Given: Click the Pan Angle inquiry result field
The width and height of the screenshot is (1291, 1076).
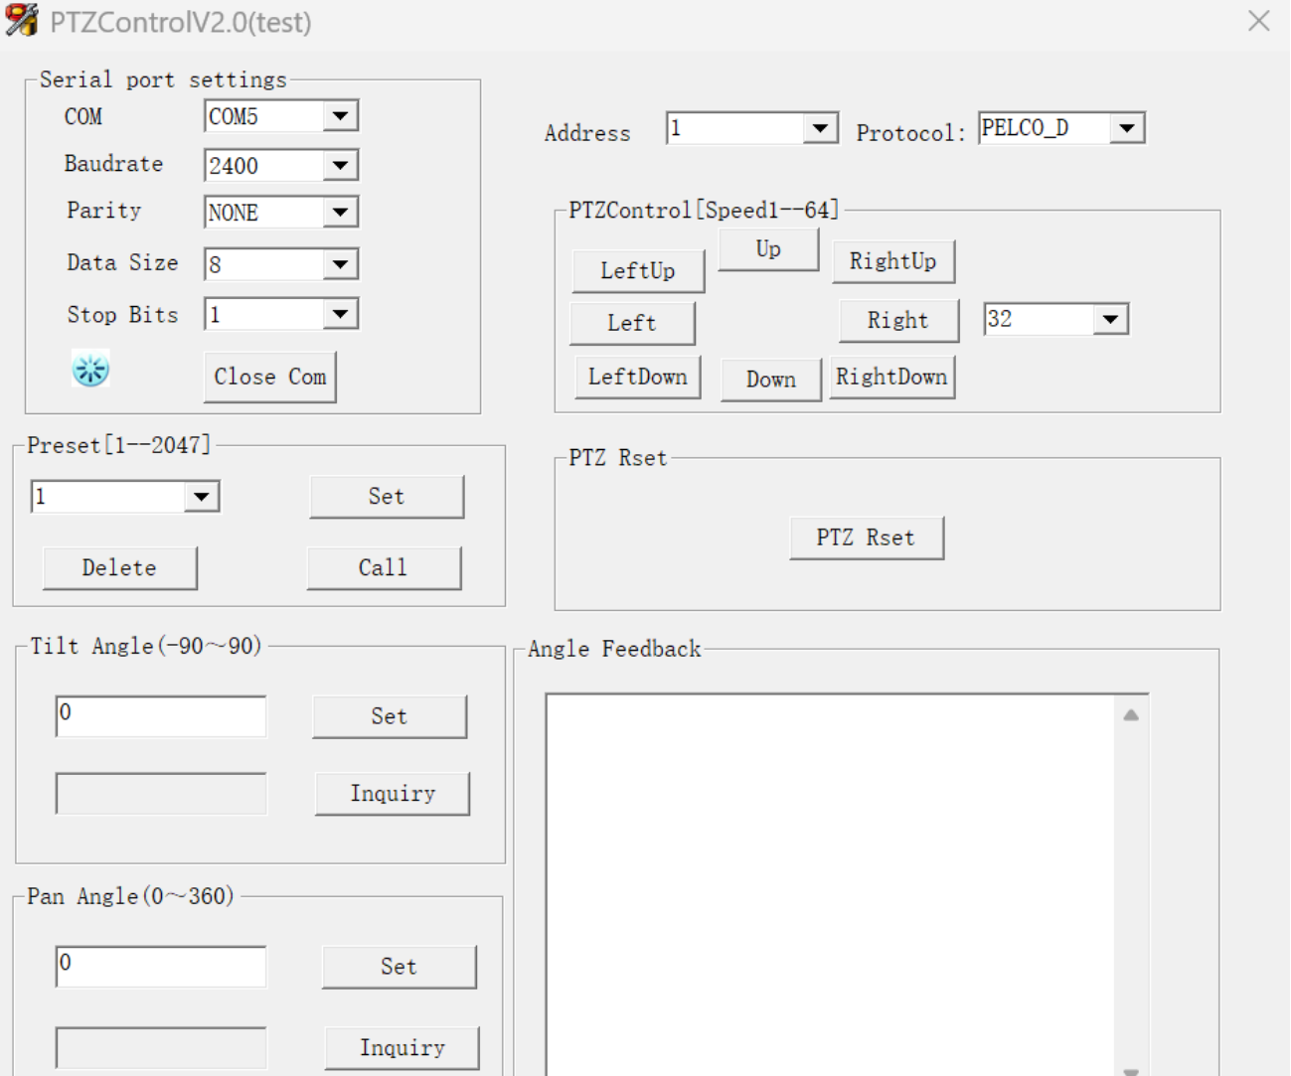Looking at the screenshot, I should click(161, 1048).
